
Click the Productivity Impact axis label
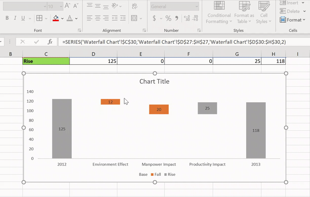(x=207, y=164)
